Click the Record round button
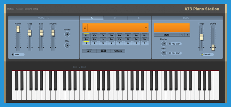This screenshot has height=107, width=231. [67, 34]
